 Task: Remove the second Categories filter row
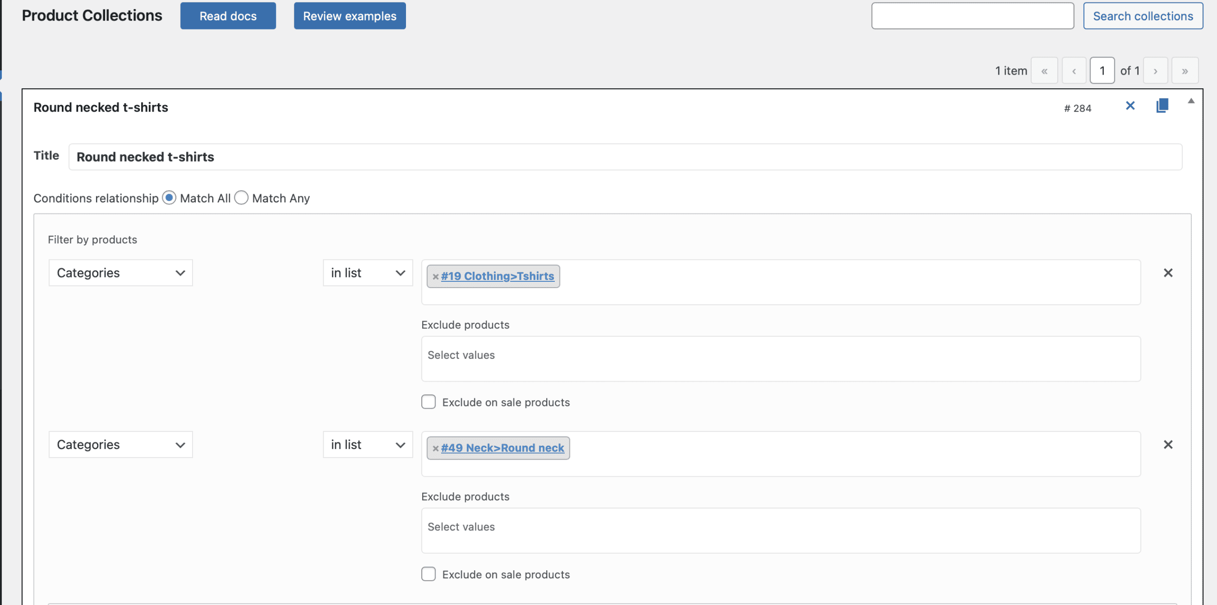pos(1168,444)
